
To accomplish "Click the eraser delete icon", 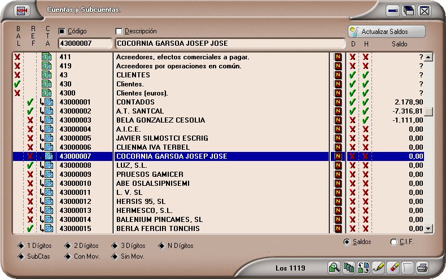I will pyautogui.click(x=393, y=267).
